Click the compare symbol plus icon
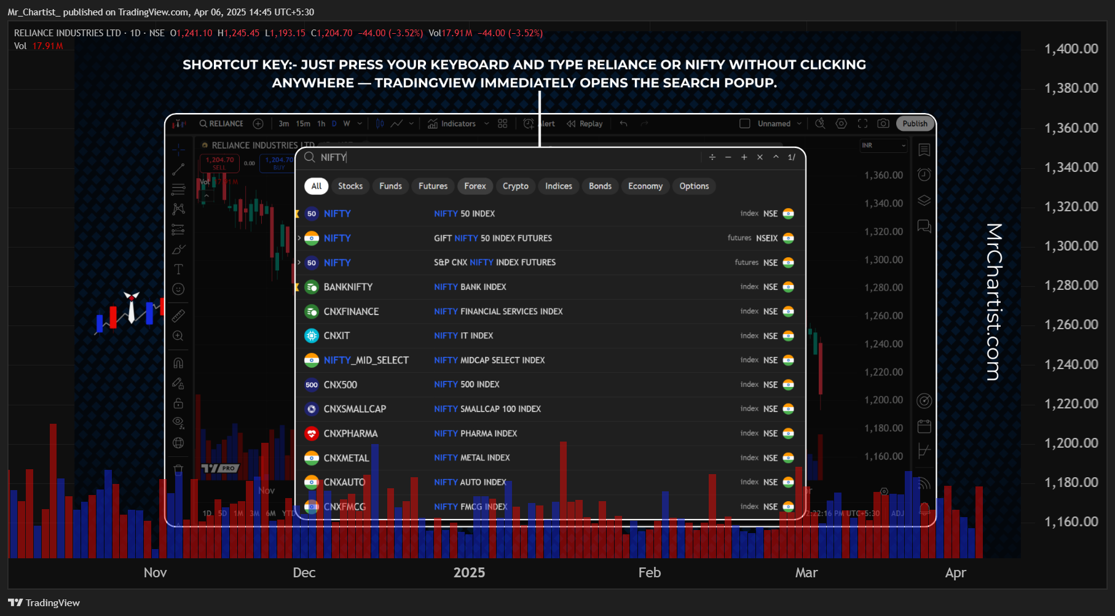Viewport: 1115px width, 616px height. coord(258,123)
